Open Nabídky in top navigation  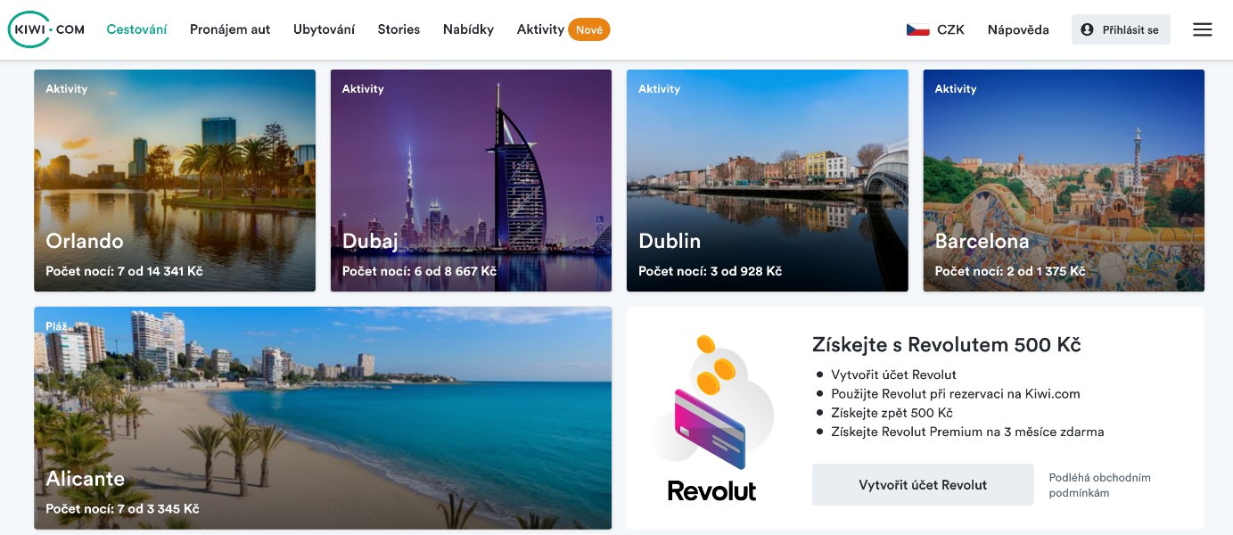click(x=468, y=29)
